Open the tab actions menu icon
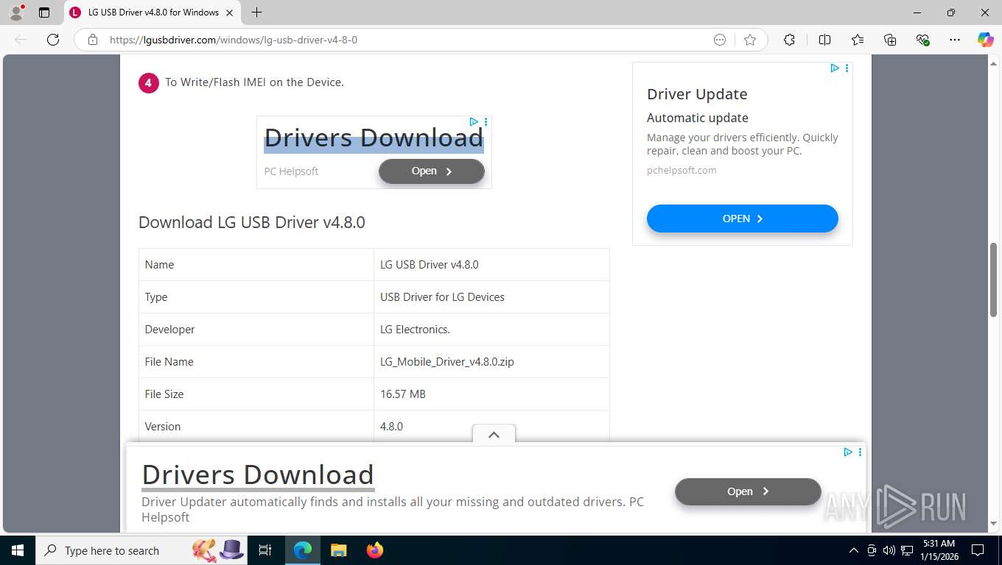 [x=44, y=13]
